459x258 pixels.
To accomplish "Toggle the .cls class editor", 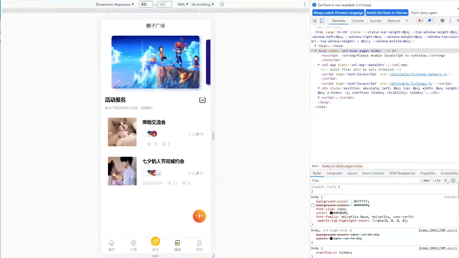I will click(x=437, y=180).
